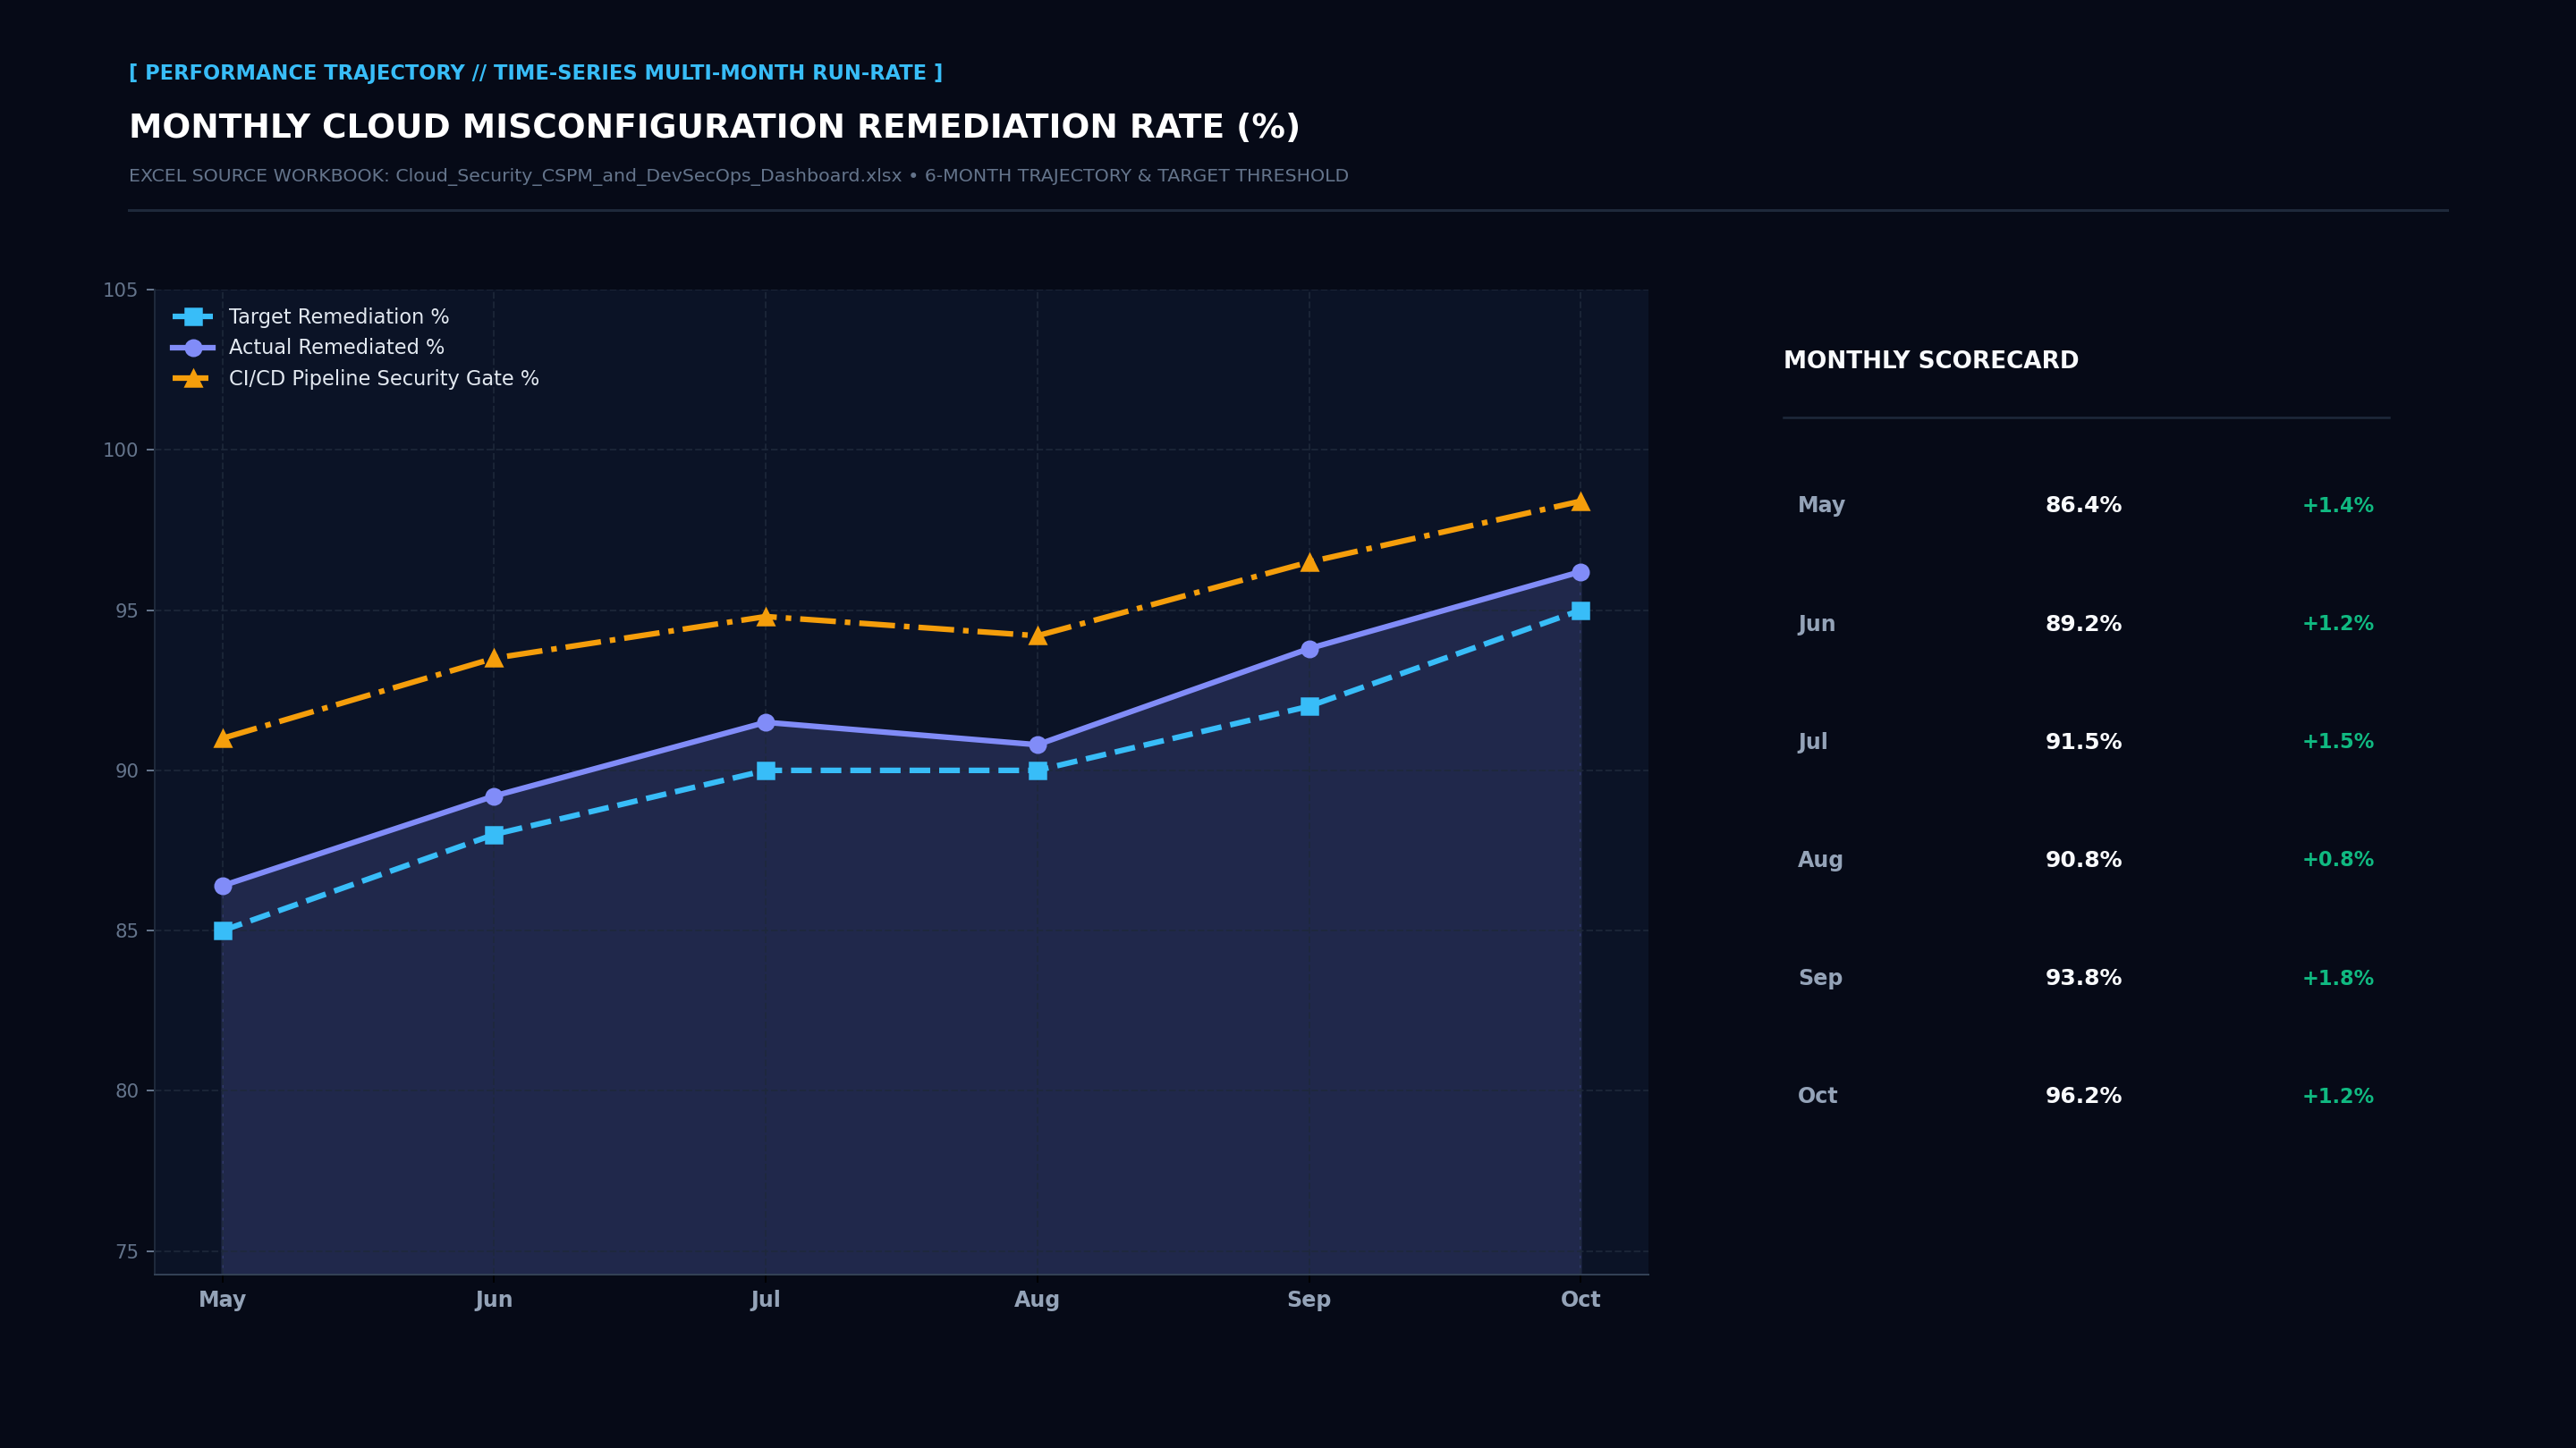
Task: Click the 100 y-axis tick label
Action: pyautogui.click(x=121, y=450)
